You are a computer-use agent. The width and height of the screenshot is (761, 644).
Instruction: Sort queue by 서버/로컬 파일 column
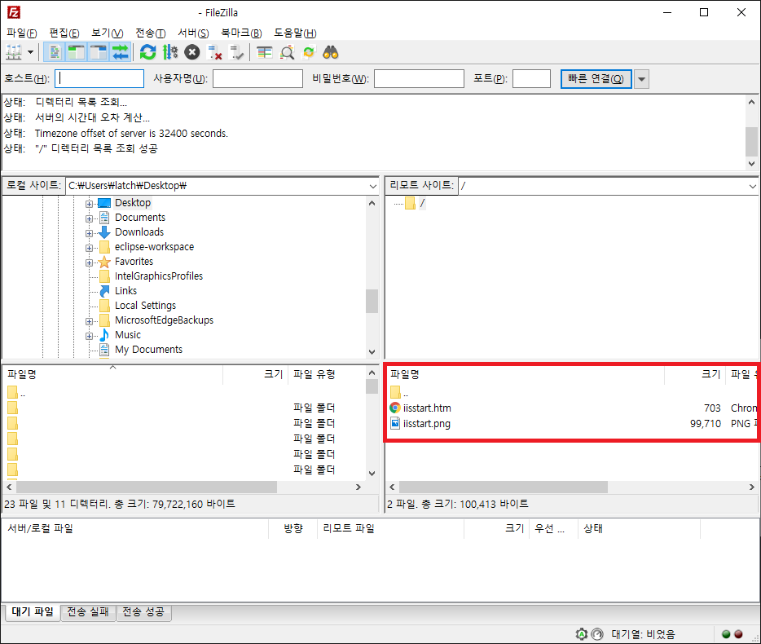point(135,528)
